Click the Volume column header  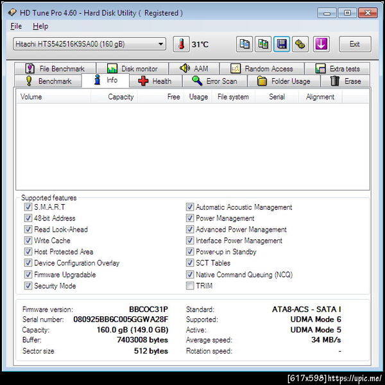[53, 97]
